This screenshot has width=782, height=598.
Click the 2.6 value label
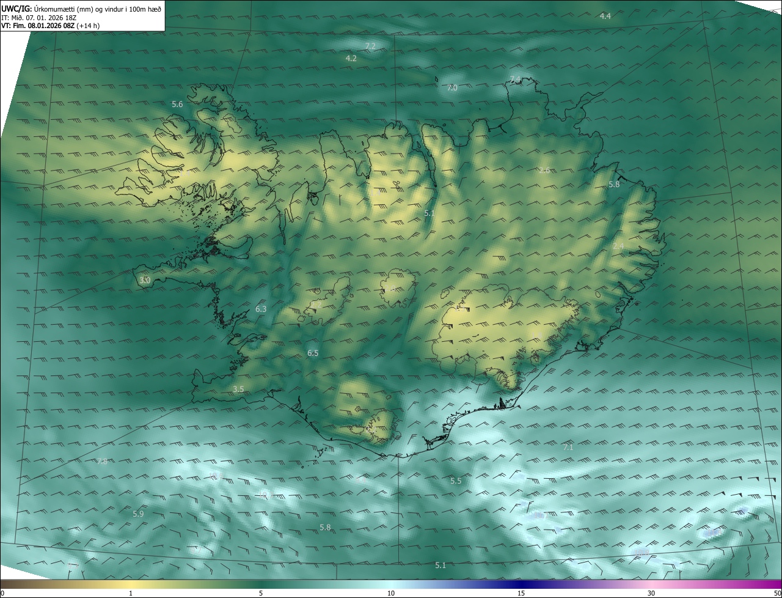pos(544,171)
